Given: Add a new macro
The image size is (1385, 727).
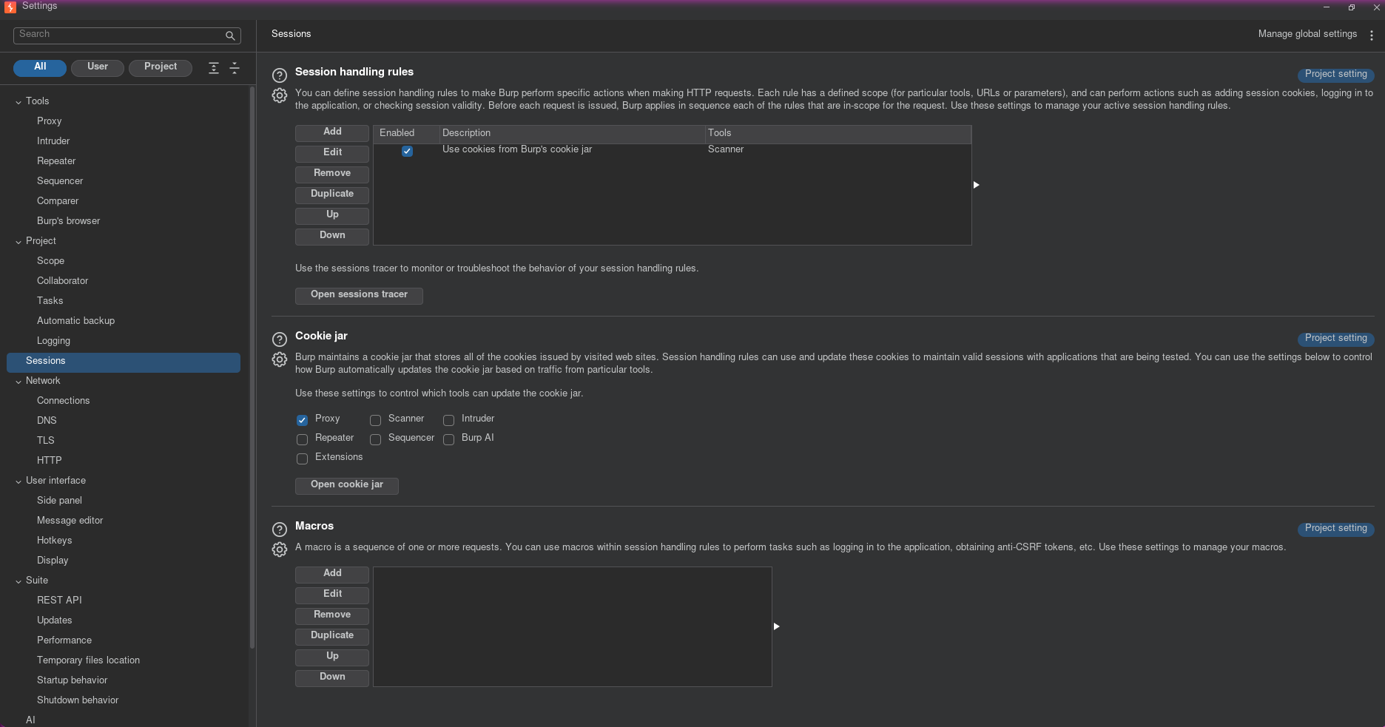Looking at the screenshot, I should (332, 574).
